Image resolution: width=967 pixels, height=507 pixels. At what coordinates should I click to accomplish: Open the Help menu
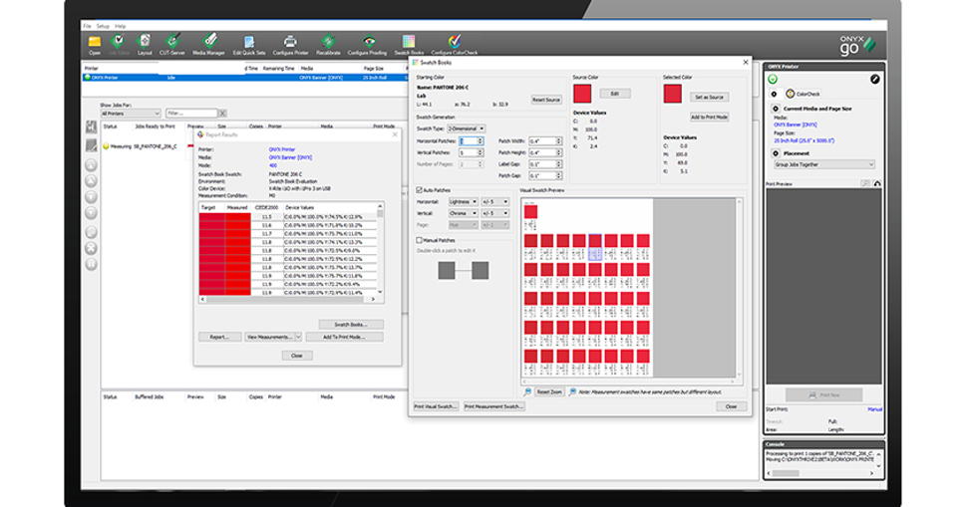coord(121,27)
